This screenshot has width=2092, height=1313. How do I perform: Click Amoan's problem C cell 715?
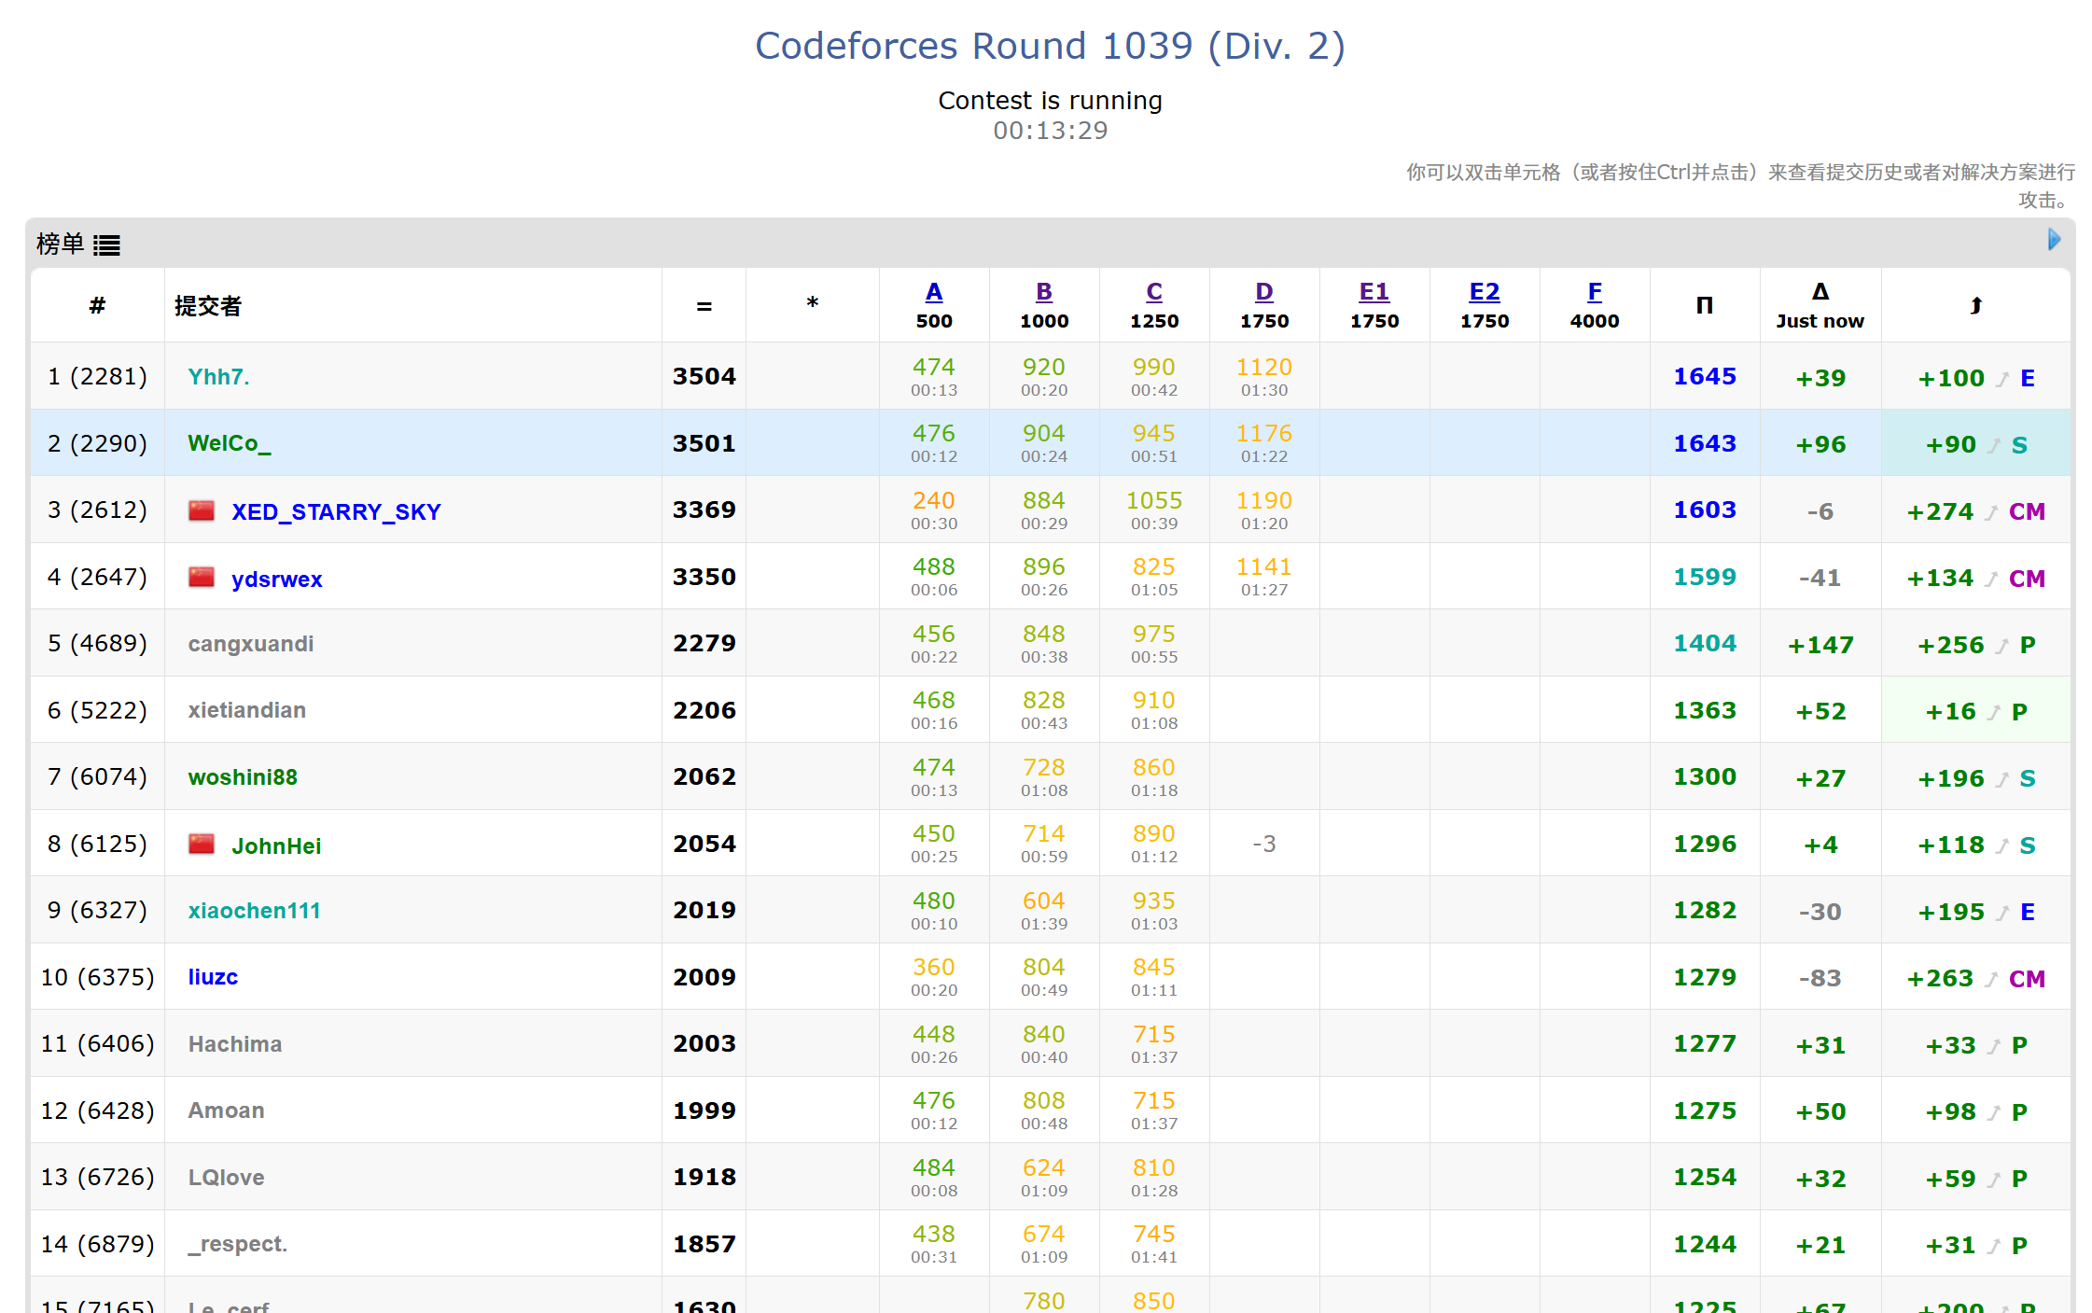tap(1153, 1110)
